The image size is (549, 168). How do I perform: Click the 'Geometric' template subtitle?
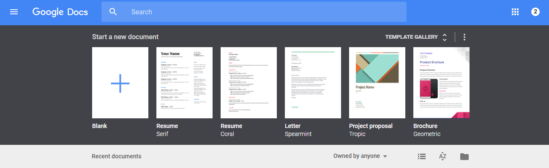point(427,134)
